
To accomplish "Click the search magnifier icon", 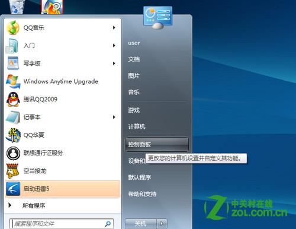I will [x=108, y=224].
